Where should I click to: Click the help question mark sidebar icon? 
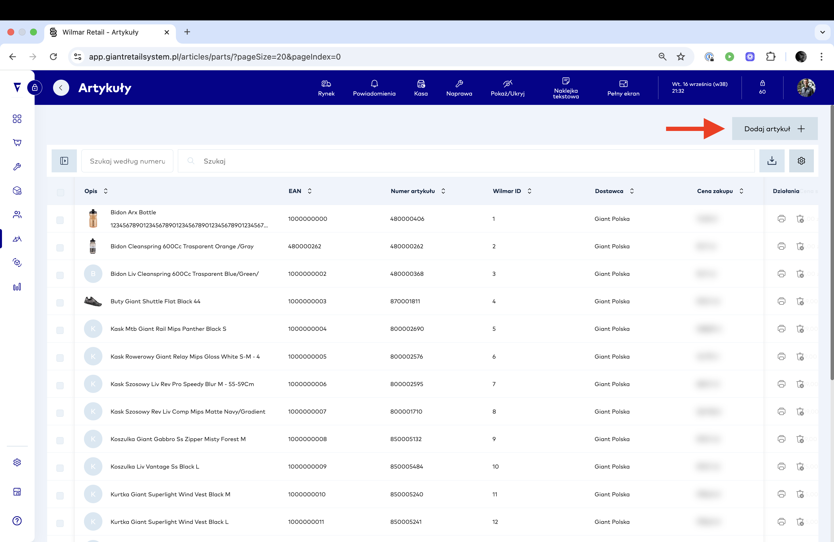click(17, 521)
